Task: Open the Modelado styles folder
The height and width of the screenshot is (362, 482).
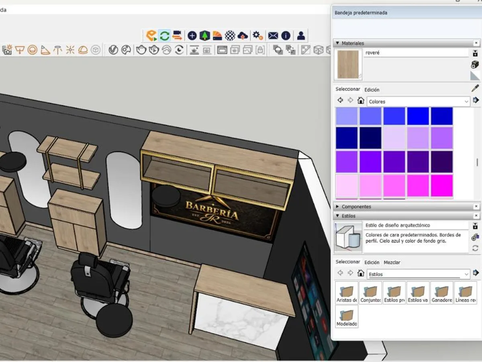Action: coord(347,316)
